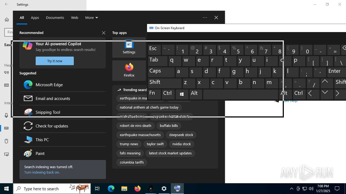
Task: Search trending earthquake massachusetts
Action: [140, 135]
